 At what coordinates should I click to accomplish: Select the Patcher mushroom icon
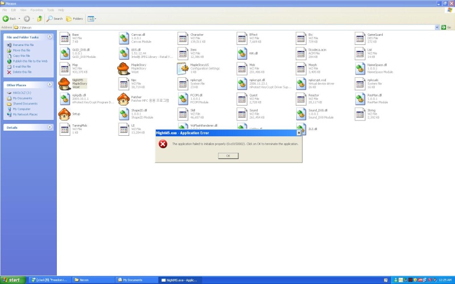[x=123, y=99]
